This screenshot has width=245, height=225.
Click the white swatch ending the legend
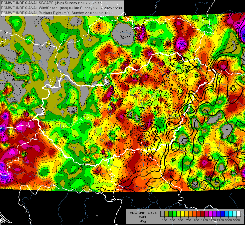click(x=238, y=214)
